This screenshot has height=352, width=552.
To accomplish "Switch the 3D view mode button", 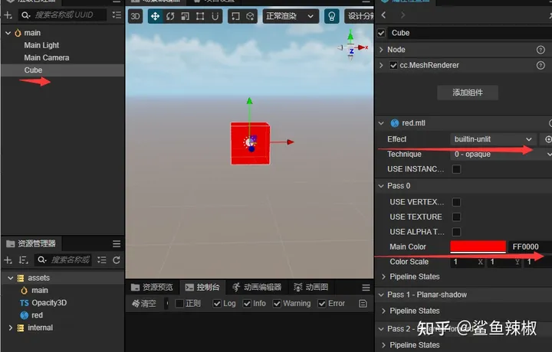I will (135, 17).
